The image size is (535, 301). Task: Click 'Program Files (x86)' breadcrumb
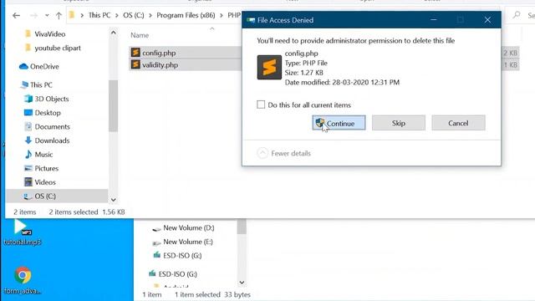click(x=186, y=15)
